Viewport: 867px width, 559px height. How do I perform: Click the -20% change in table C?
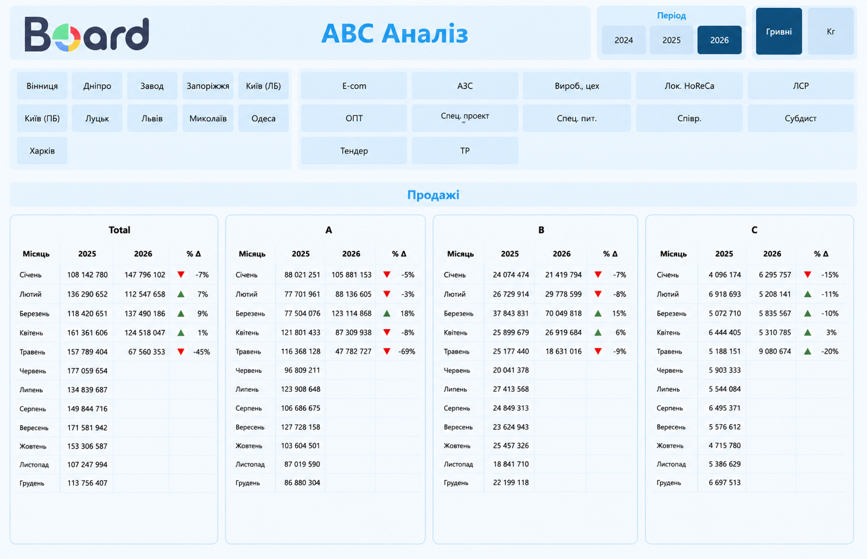(x=830, y=351)
